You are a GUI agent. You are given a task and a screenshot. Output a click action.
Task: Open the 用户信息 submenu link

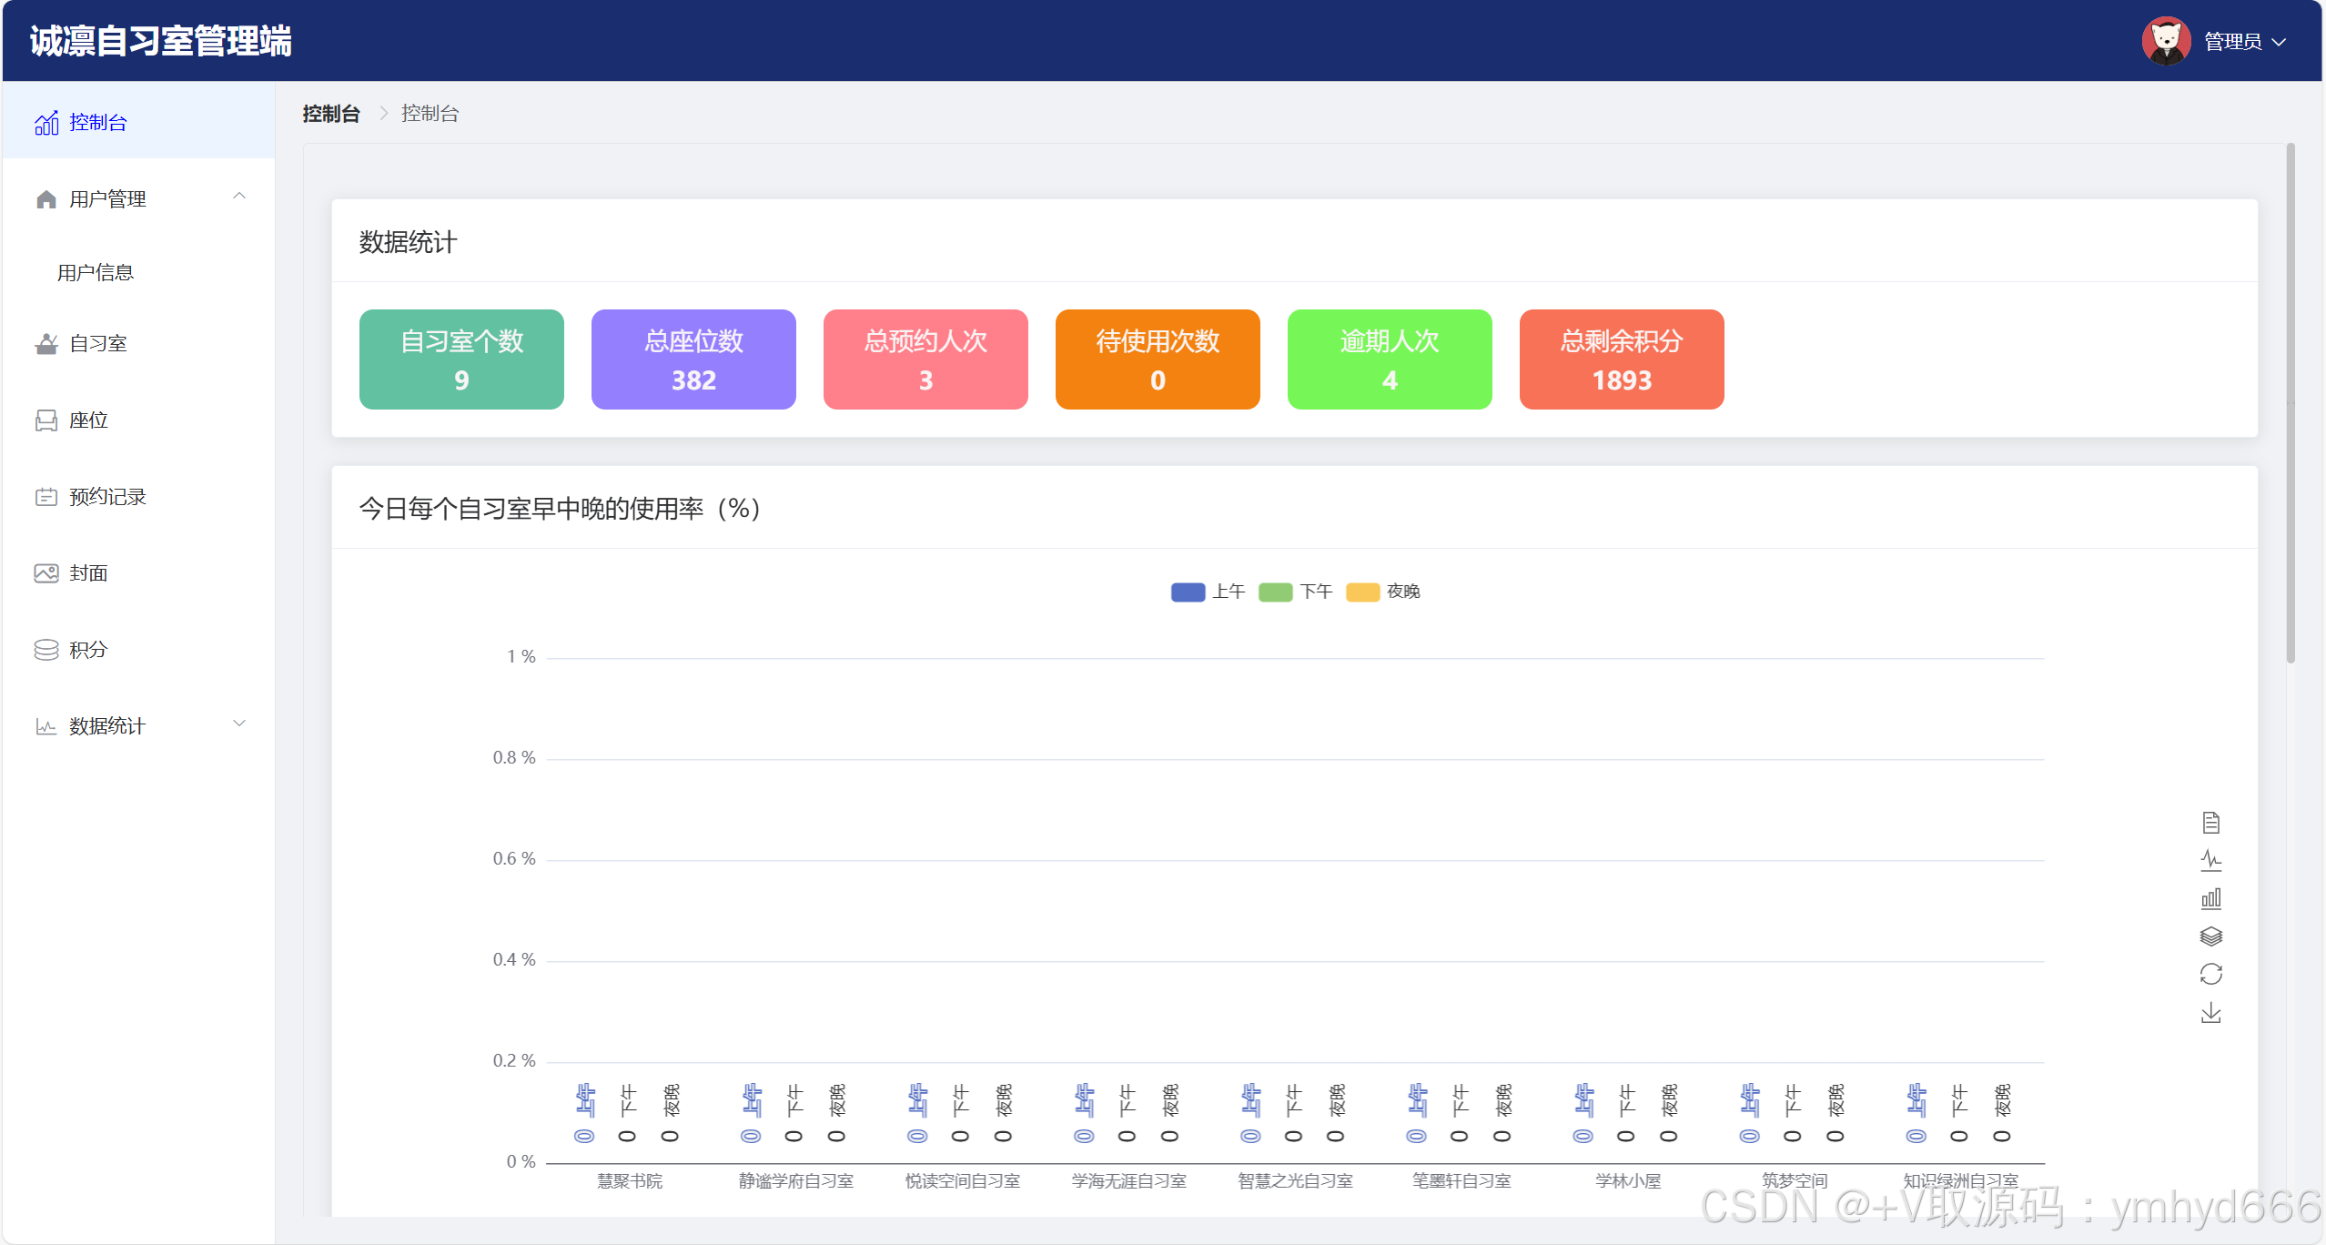(x=96, y=273)
